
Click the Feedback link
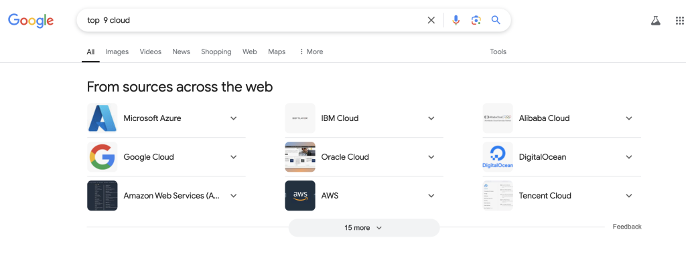[627, 227]
